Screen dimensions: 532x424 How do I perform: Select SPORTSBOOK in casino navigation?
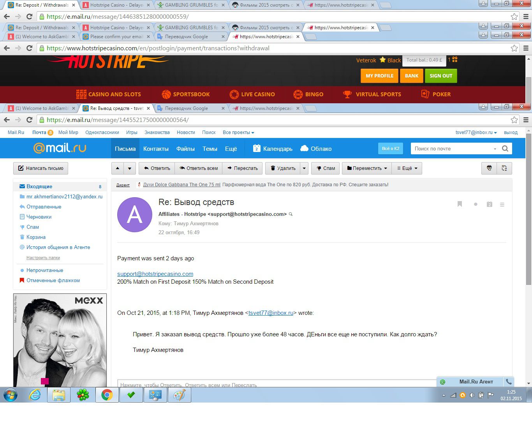pyautogui.click(x=186, y=94)
